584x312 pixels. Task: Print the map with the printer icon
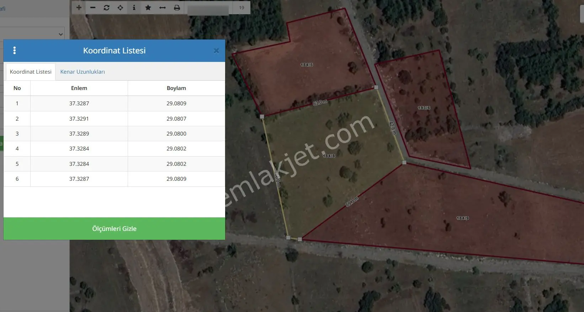[177, 7]
